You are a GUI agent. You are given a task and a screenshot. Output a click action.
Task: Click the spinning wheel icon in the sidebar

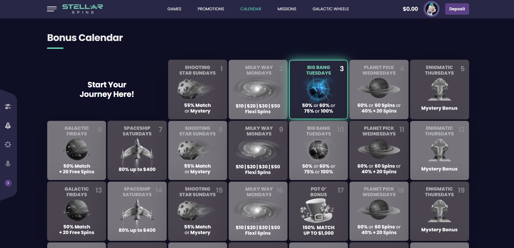[8, 144]
